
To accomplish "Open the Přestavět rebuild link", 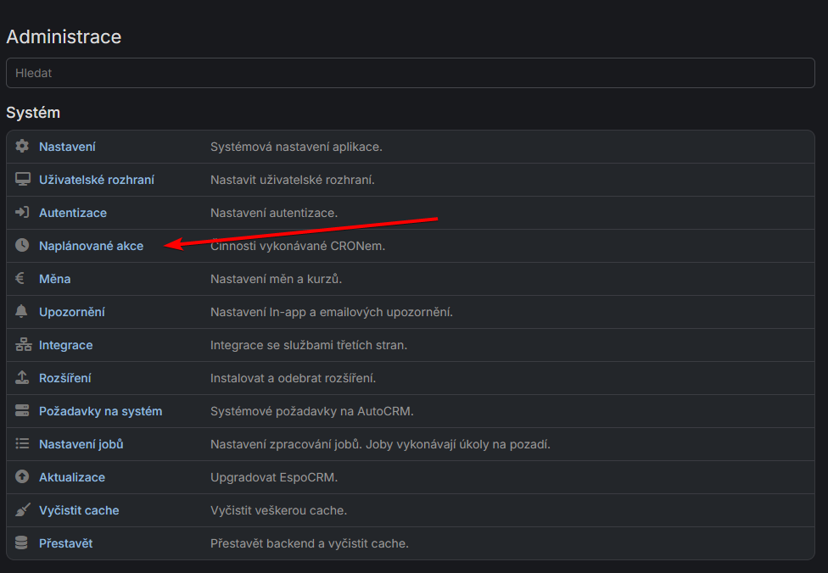I will coord(65,543).
